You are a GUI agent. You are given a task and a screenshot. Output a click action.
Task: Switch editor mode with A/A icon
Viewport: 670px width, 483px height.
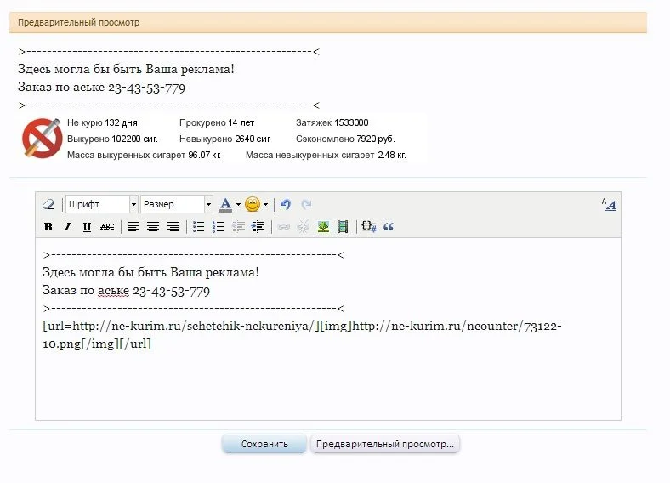point(609,204)
